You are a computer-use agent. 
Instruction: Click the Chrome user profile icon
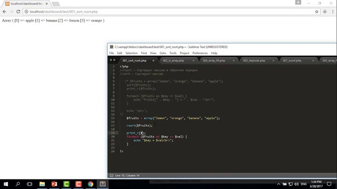298,2
